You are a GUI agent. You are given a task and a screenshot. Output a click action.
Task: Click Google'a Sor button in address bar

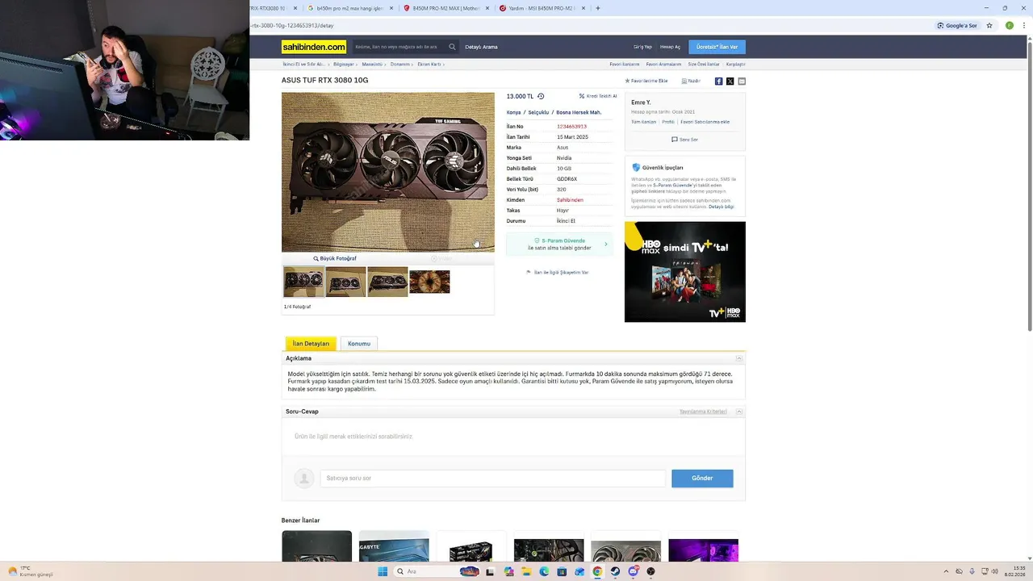pos(957,26)
